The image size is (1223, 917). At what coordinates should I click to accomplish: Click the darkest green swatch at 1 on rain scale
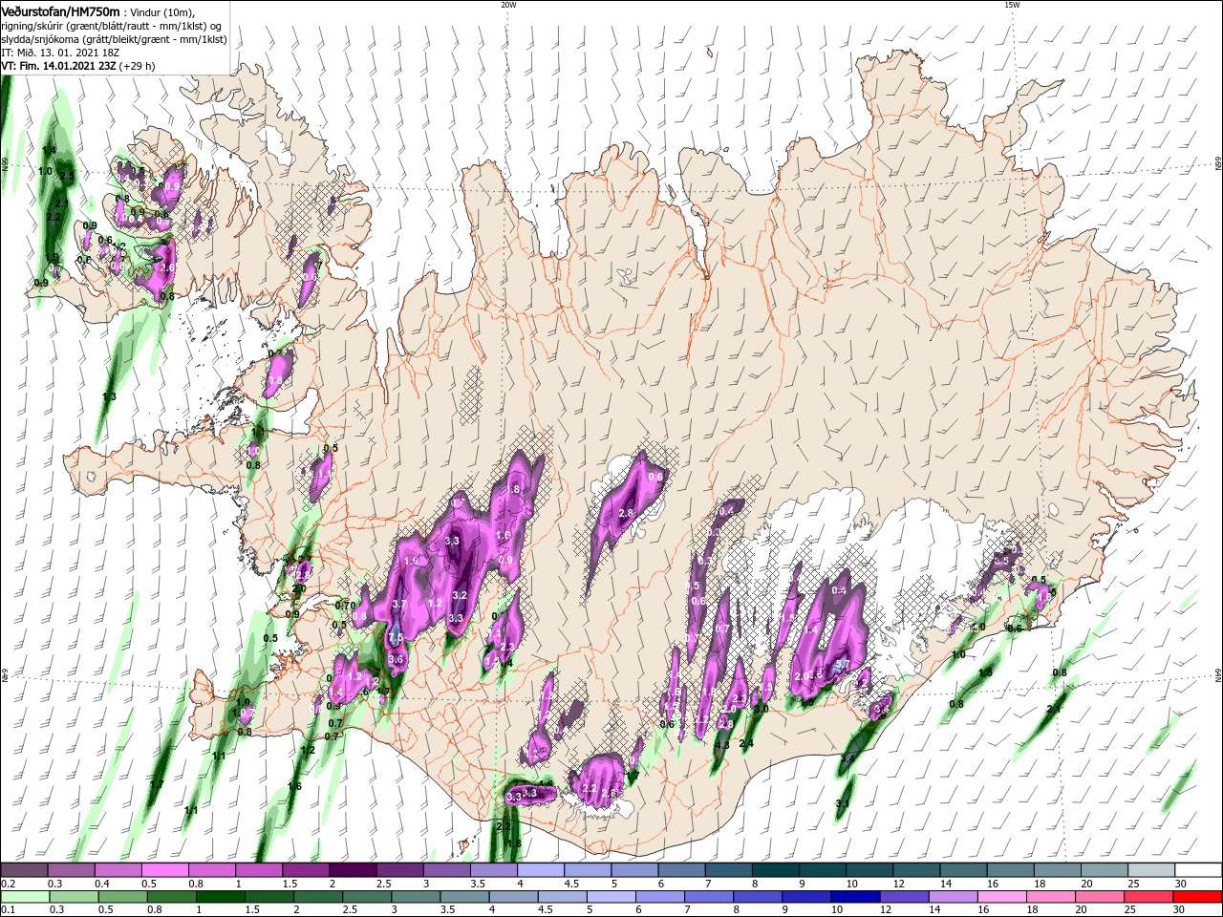(x=220, y=897)
